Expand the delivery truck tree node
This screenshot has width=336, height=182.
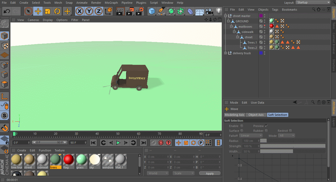tap(226, 53)
